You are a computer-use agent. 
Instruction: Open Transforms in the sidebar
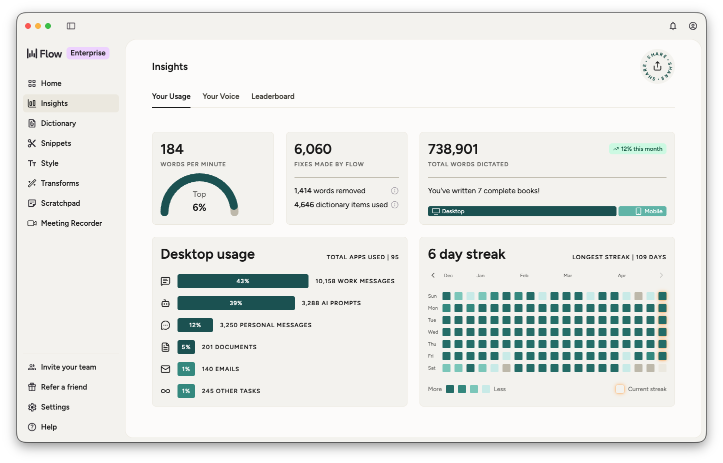[x=71, y=183]
